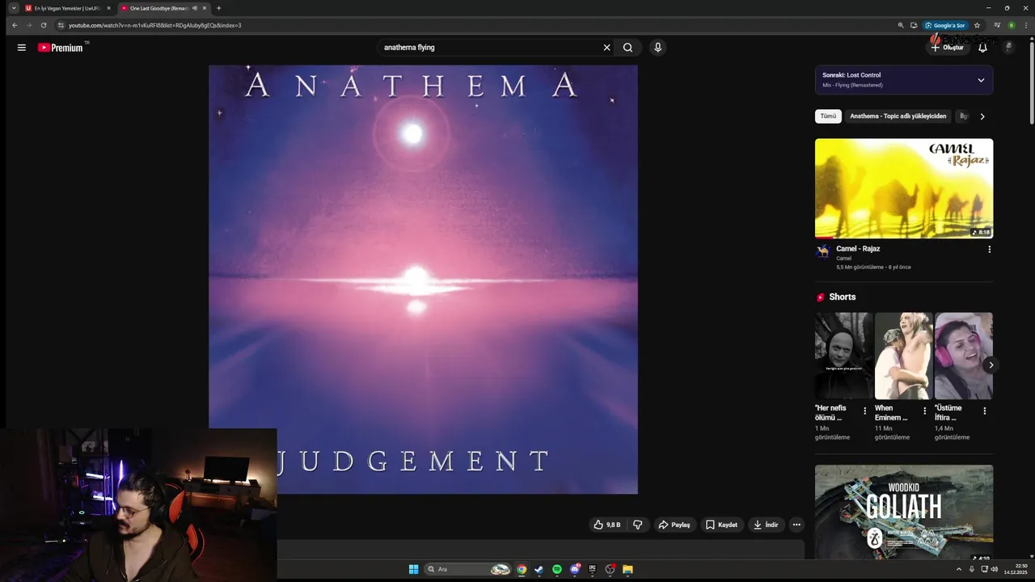The height and width of the screenshot is (582, 1035).
Task: Run the search with the magnifier button
Action: [627, 48]
